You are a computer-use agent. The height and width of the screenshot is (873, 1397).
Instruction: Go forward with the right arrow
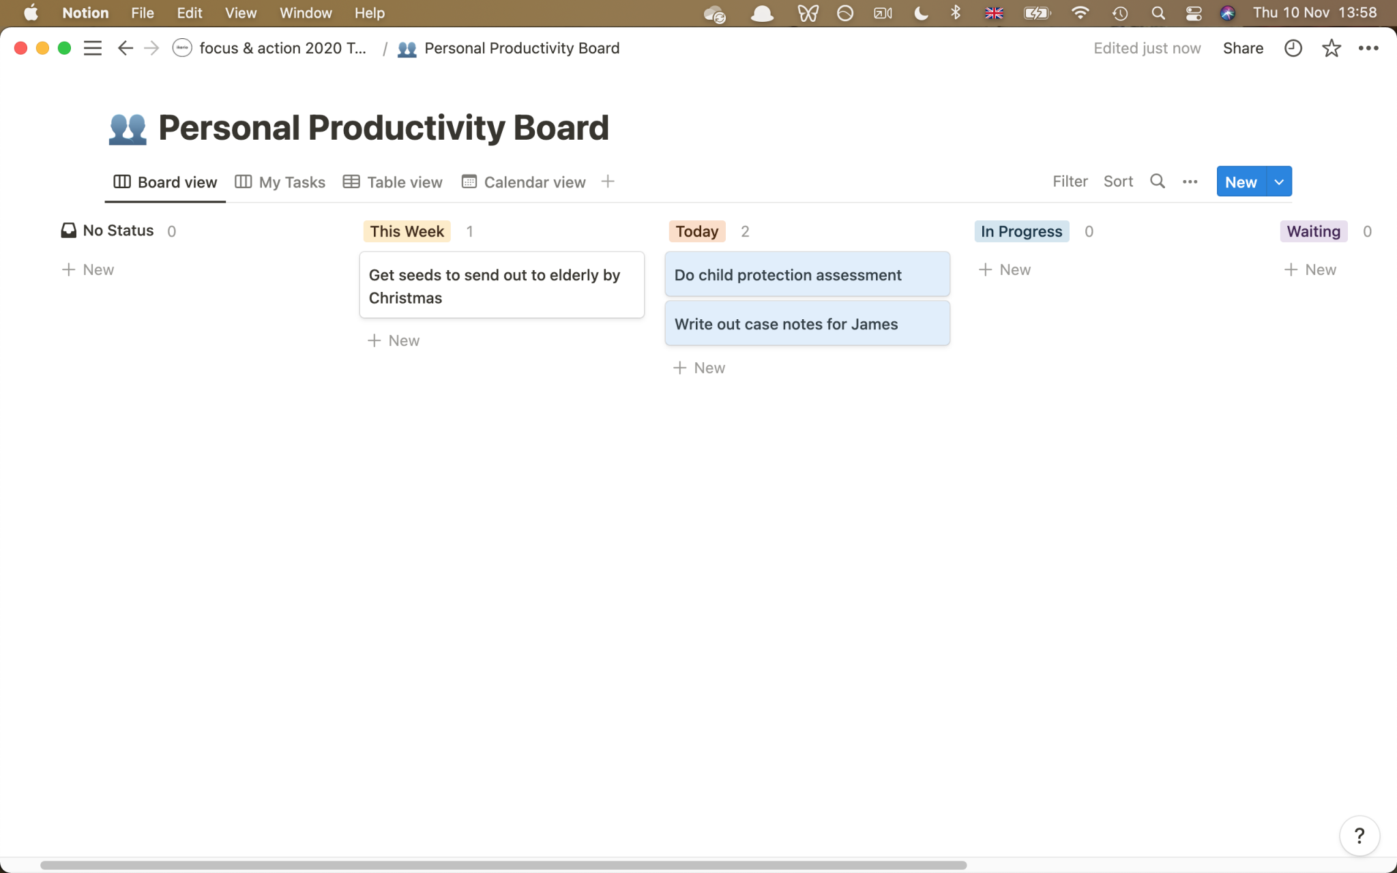151,48
